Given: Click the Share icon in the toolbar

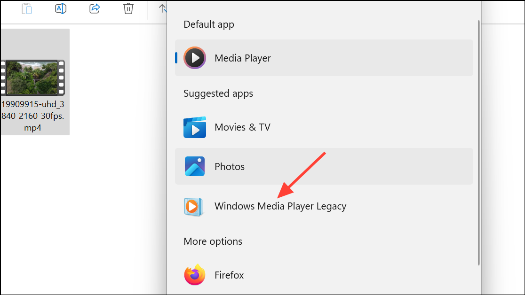Looking at the screenshot, I should coord(94,8).
